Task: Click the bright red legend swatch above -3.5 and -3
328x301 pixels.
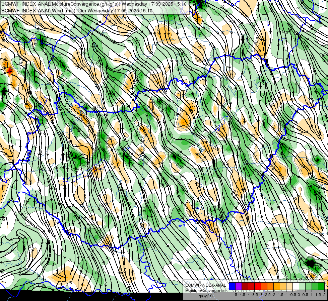Action: [258, 286]
